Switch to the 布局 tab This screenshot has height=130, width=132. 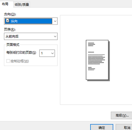tap(5, 4)
